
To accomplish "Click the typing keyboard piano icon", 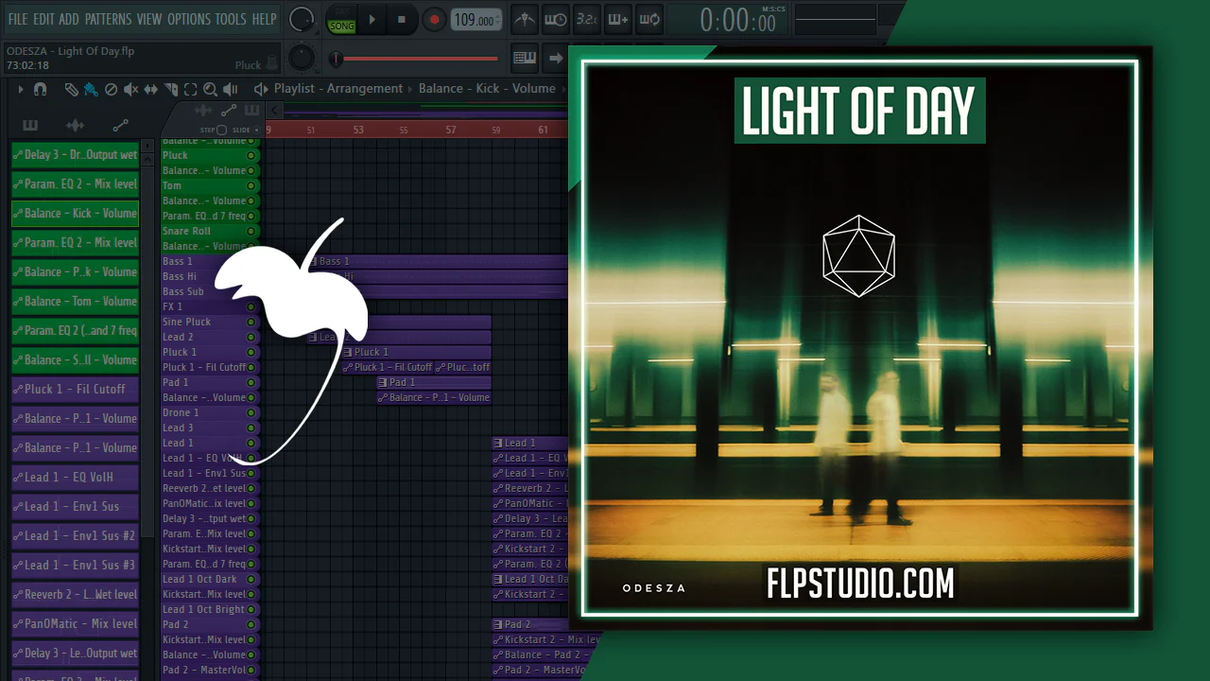I will tap(525, 58).
